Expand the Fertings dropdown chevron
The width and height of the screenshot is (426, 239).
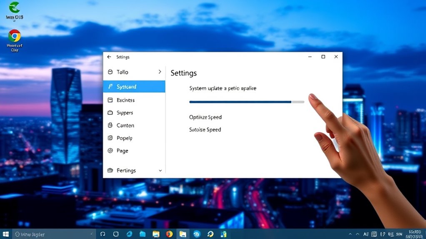(160, 170)
